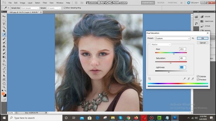Viewport: 216px width, 121px height.
Task: Open the CS Live dropdown
Action: 193,3
